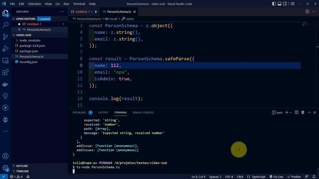Screen dimensions: 319x179
Task: Open the Edit menu
Action: tap(21, 4)
